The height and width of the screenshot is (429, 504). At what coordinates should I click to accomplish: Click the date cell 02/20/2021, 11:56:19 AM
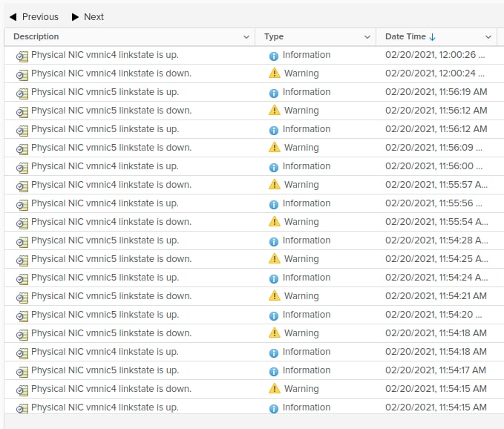pyautogui.click(x=436, y=92)
